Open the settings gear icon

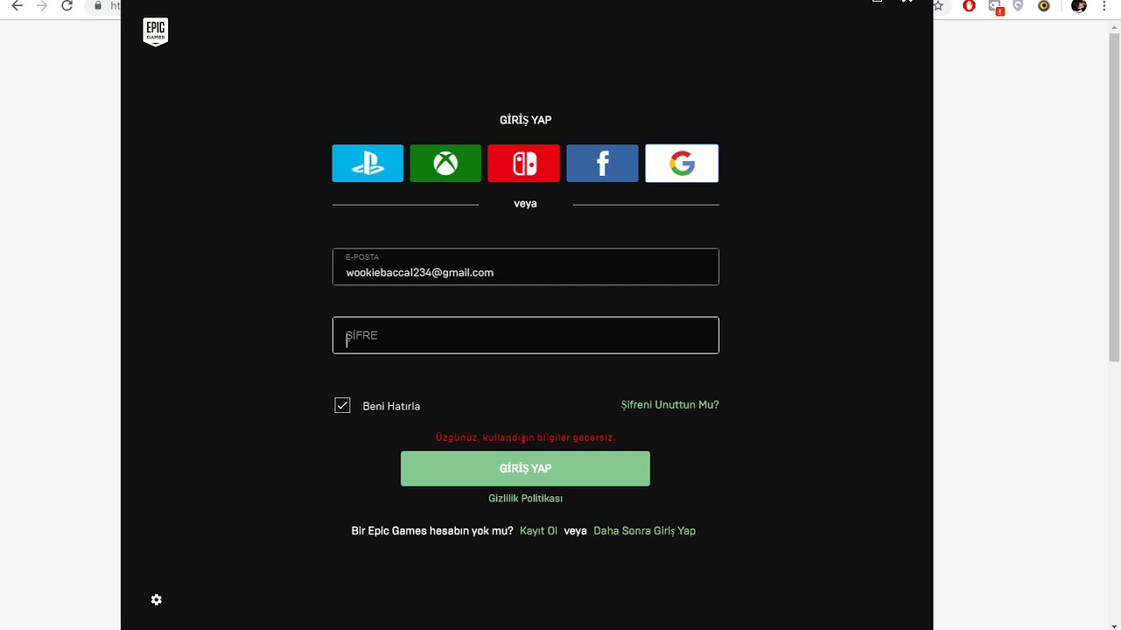pos(156,599)
